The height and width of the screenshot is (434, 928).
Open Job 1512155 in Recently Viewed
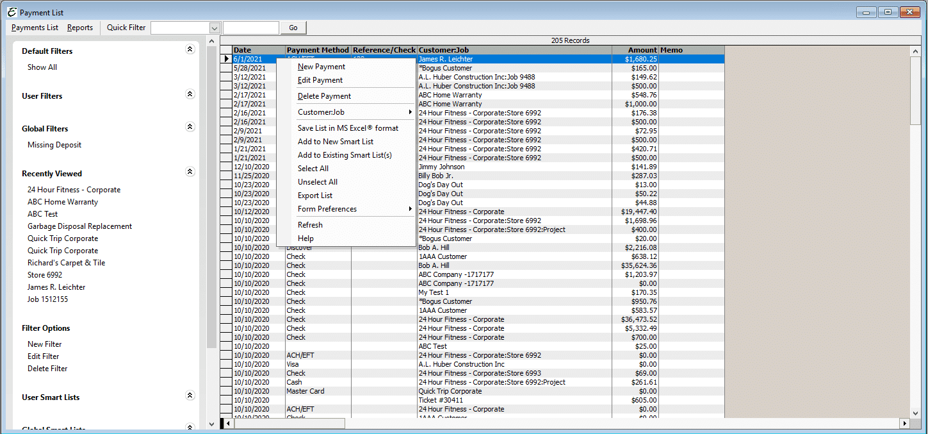(x=47, y=299)
